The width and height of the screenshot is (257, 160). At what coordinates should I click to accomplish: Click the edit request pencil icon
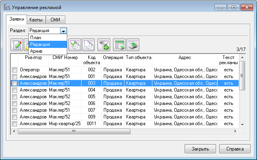tap(18, 45)
